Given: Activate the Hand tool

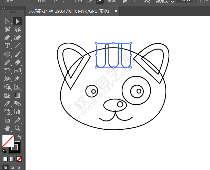Looking at the screenshot, I should [7, 128].
